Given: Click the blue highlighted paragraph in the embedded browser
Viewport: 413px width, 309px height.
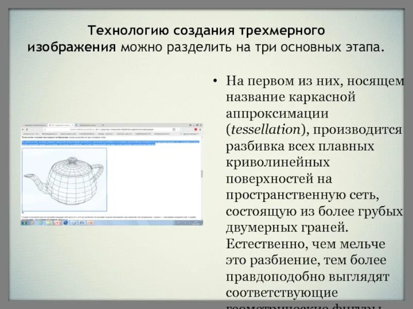Looking at the screenshot, I should click(110, 143).
